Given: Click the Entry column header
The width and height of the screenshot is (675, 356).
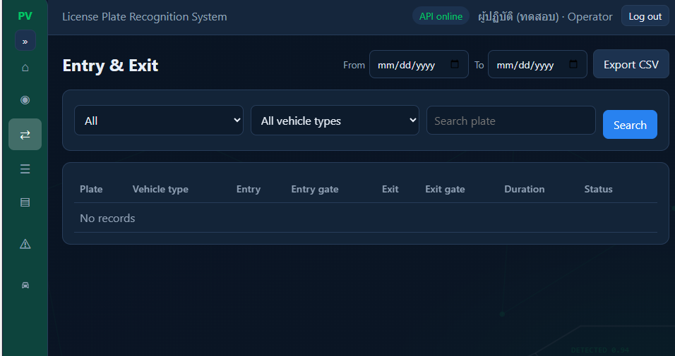Looking at the screenshot, I should (x=249, y=189).
